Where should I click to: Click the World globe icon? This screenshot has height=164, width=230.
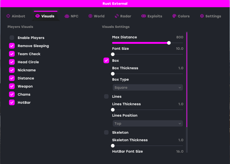click(90, 16)
